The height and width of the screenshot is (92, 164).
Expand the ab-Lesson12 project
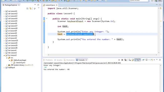pyautogui.click(x=4, y=14)
